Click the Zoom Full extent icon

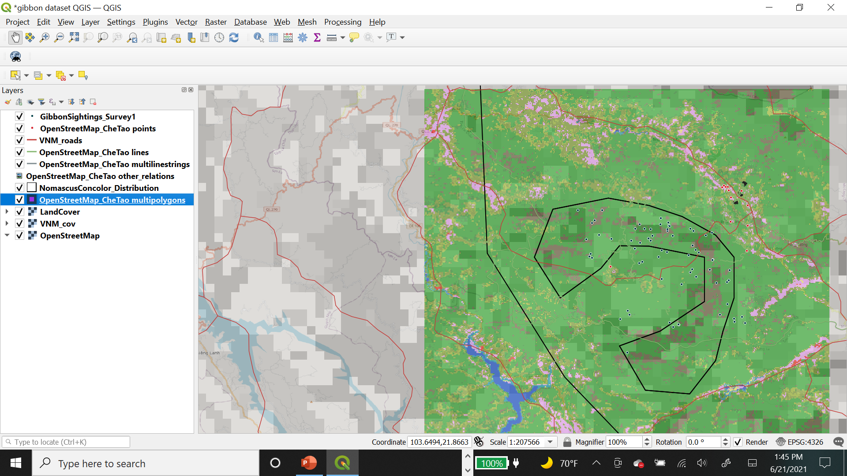pos(74,37)
